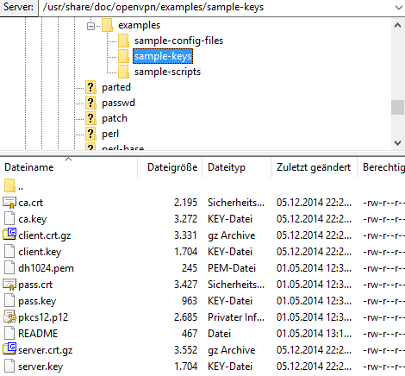Image resolution: width=405 pixels, height=376 pixels.
Task: Click the client.crt.gz archive icon
Action: click(9, 235)
